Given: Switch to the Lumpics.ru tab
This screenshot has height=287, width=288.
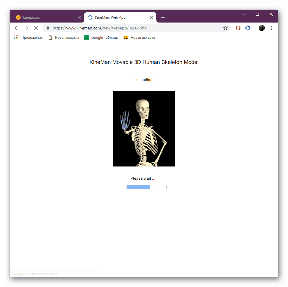Looking at the screenshot, I should coord(47,17).
